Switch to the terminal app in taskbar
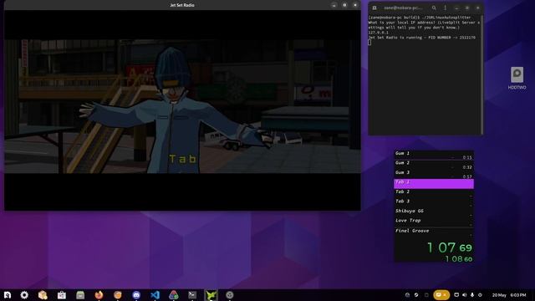535x301 pixels. [192, 295]
